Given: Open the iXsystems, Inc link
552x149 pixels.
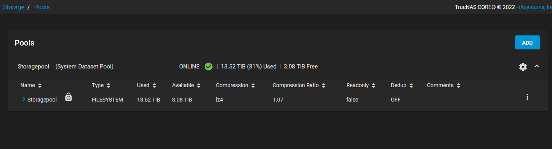Looking at the screenshot, I should (536, 7).
